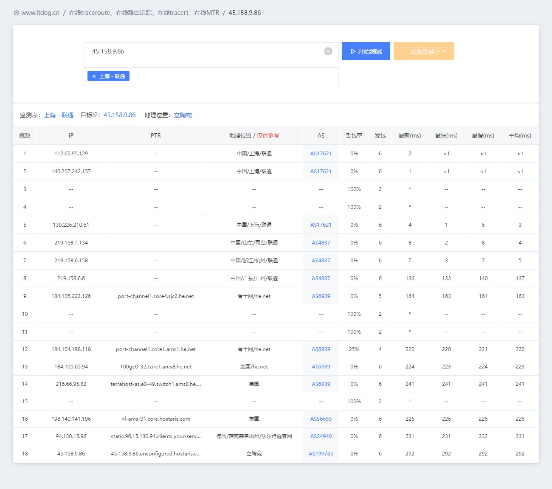Select IP cell 184.105.223.126

tap(71, 296)
